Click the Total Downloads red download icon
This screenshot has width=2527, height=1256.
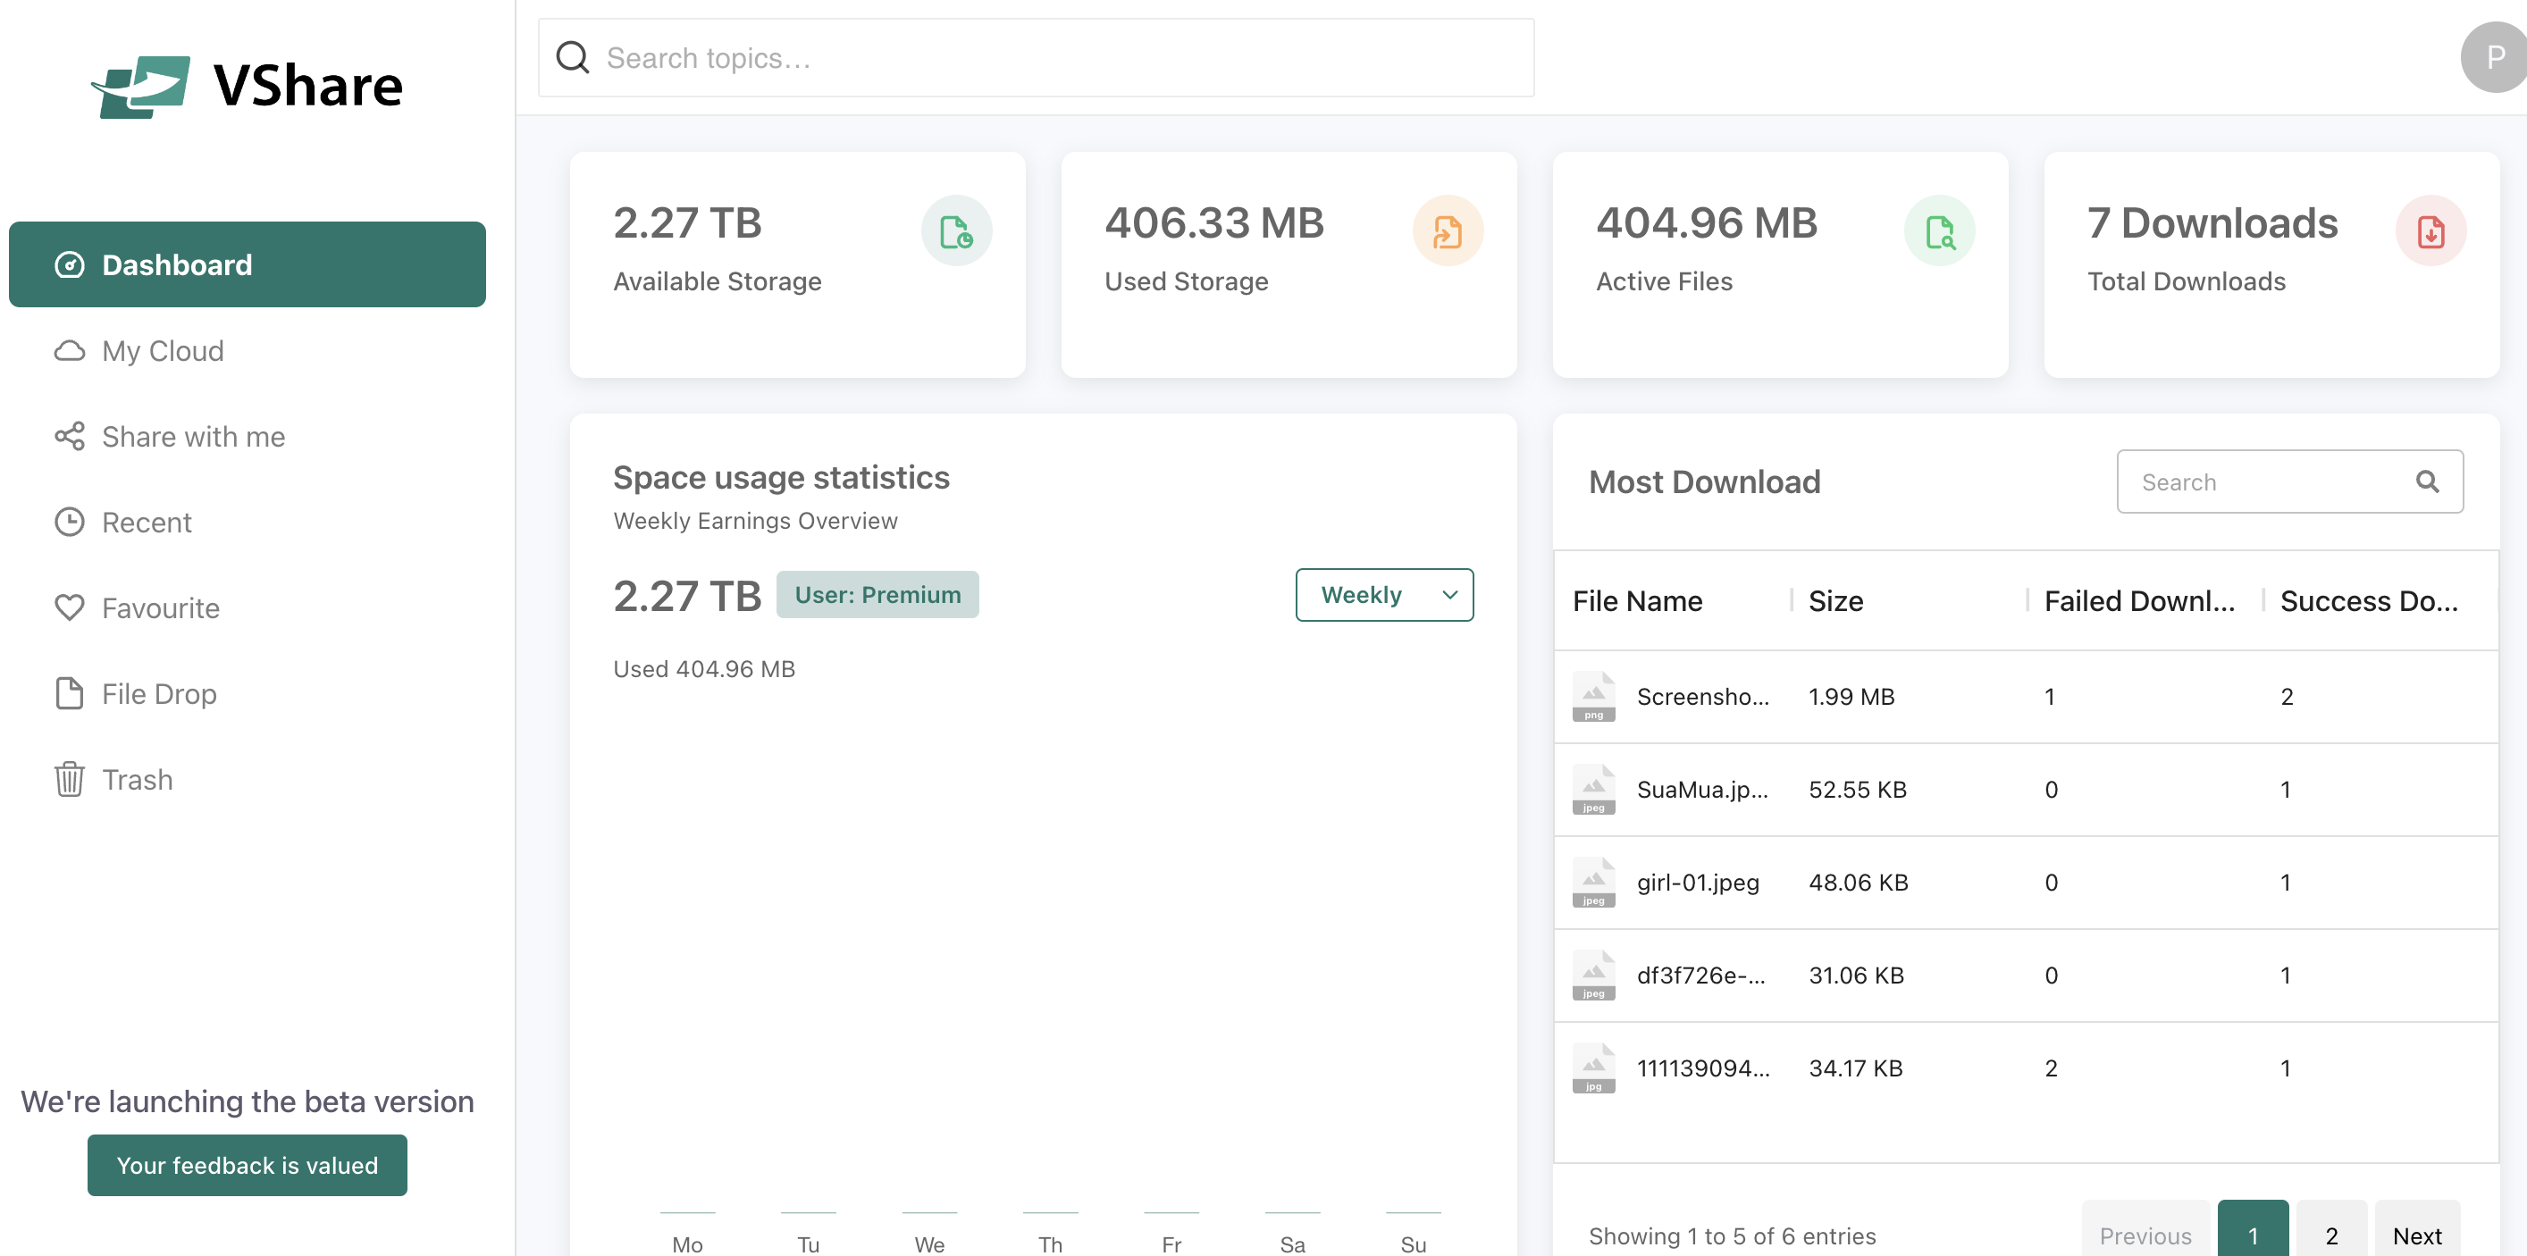pyautogui.click(x=2430, y=231)
